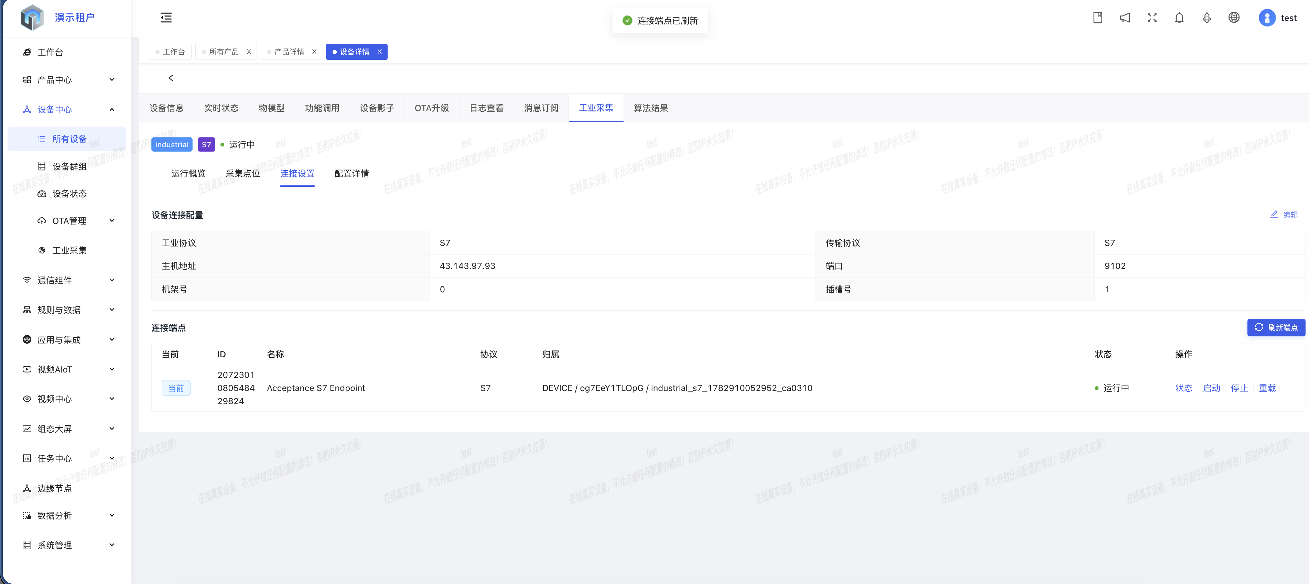Expand the 应用与集成 menu
This screenshot has width=1309, height=584.
67,339
